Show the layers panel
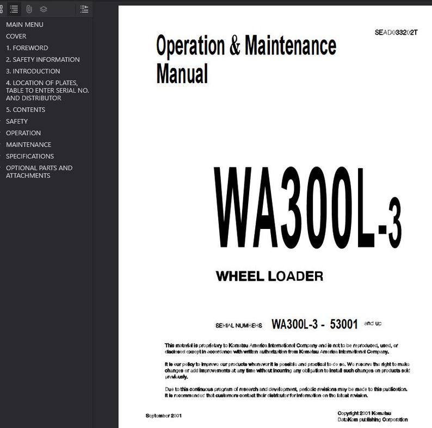432x428 pixels. pyautogui.click(x=44, y=9)
